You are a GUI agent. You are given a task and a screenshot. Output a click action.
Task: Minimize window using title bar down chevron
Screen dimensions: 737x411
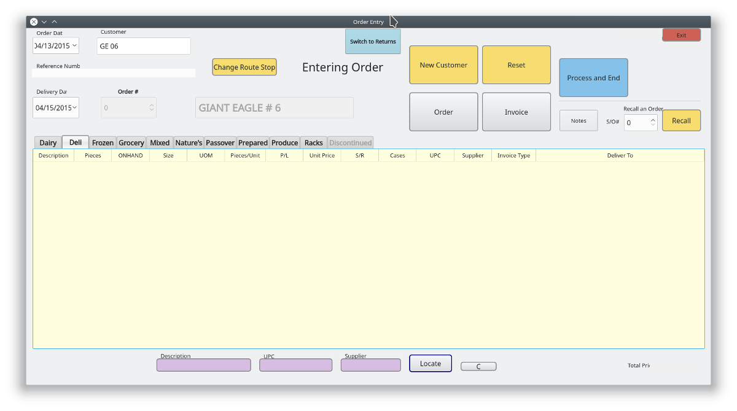(x=44, y=21)
